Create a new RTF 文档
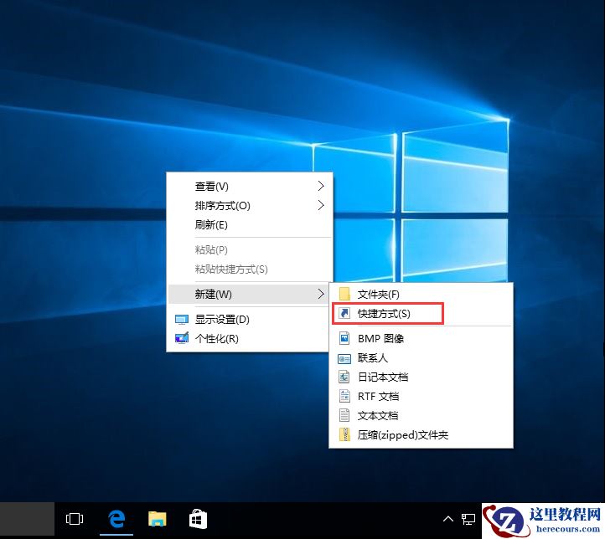The height and width of the screenshot is (539, 605). click(x=421, y=397)
